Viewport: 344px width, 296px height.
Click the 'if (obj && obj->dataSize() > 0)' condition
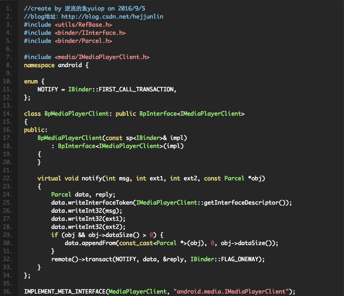pyautogui.click(x=104, y=235)
